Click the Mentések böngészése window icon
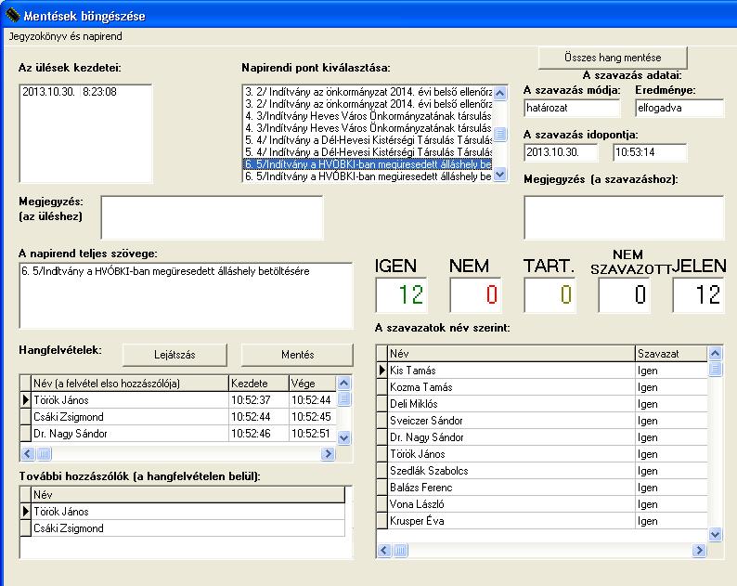Viewport: 737px width, 586px height. (12, 15)
